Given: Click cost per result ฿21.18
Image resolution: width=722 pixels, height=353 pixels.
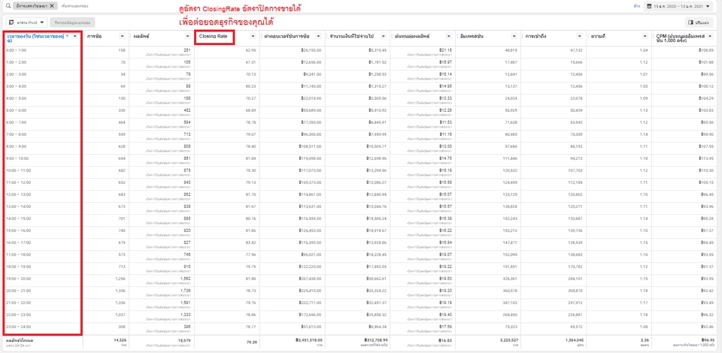Looking at the screenshot, I should 445,49.
